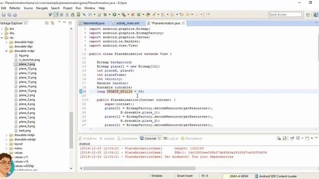Collapse the res folder
Viewport: 319px width, 179px height.
2,38
